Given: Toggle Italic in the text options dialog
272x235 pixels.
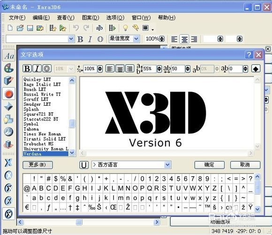Looking at the screenshot, I should pyautogui.click(x=37, y=69).
